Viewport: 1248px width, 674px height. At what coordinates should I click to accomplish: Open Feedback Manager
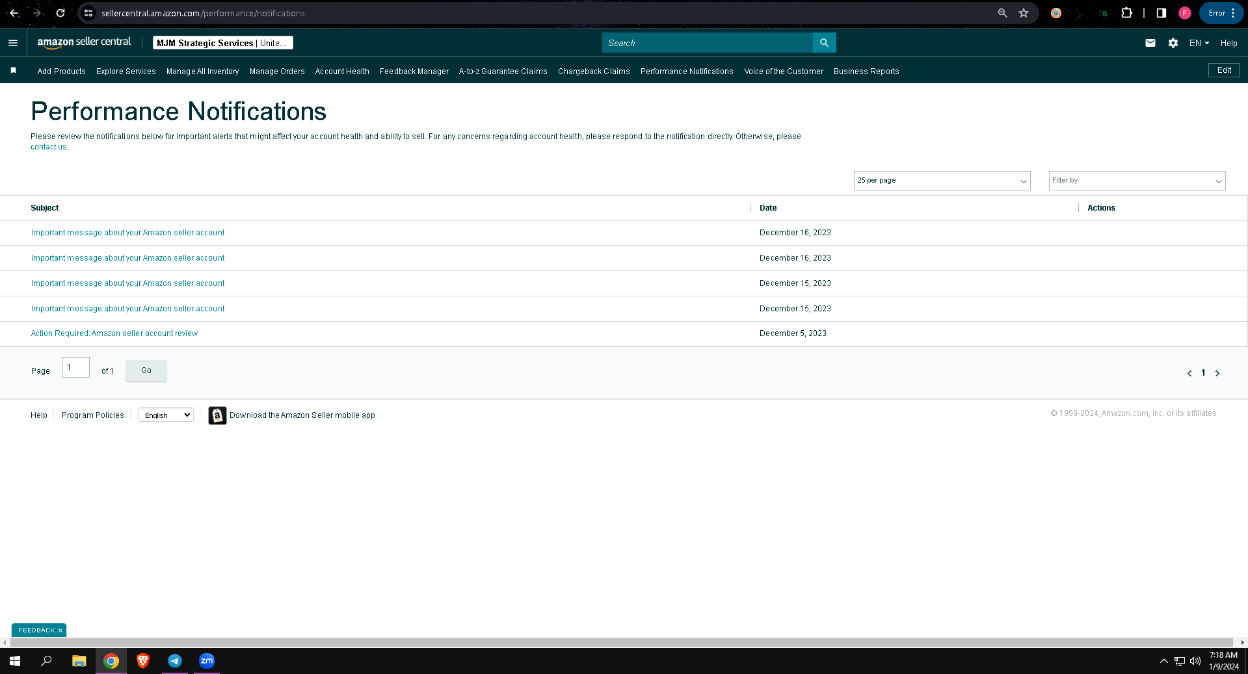point(414,71)
